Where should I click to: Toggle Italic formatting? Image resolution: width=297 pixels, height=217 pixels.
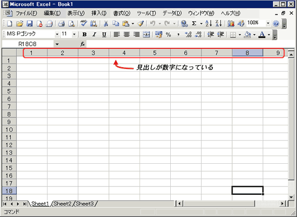pos(94,35)
